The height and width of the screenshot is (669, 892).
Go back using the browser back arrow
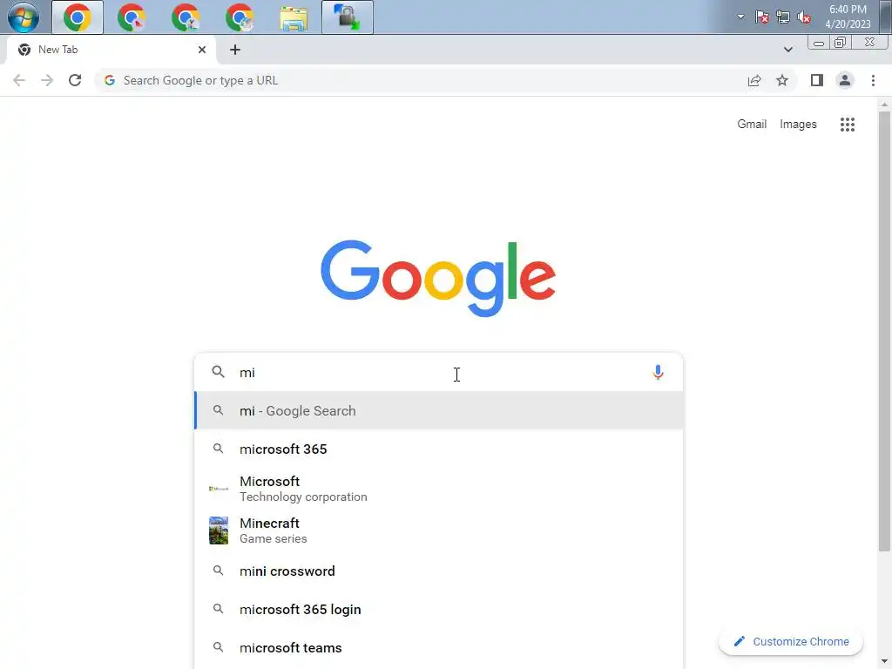(19, 80)
